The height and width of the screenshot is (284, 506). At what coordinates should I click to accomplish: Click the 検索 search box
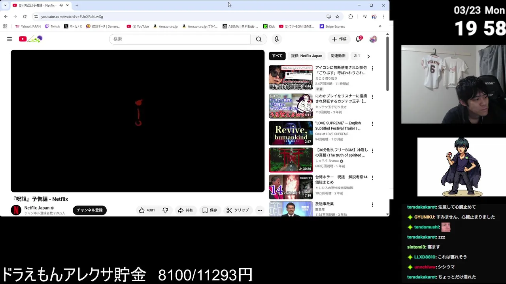coord(180,39)
